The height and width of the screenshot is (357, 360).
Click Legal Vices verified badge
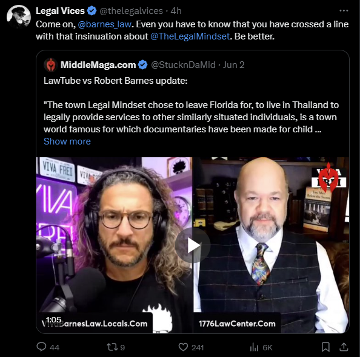point(92,11)
